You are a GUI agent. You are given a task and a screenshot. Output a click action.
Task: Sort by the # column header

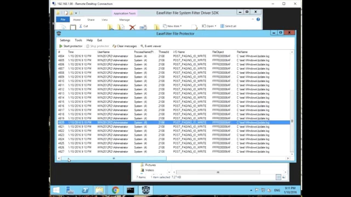[59, 52]
